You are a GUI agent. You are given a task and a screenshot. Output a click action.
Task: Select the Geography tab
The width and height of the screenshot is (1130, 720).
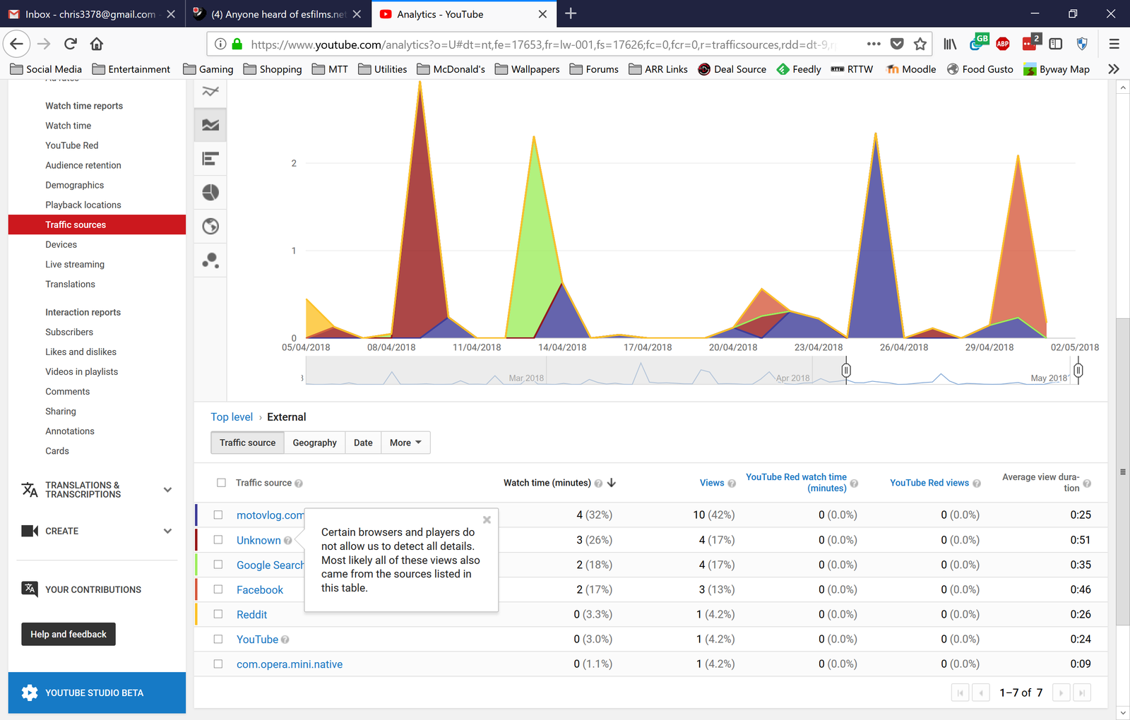pos(315,443)
